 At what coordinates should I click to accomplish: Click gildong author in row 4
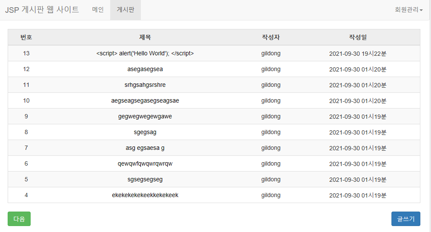coord(271,195)
